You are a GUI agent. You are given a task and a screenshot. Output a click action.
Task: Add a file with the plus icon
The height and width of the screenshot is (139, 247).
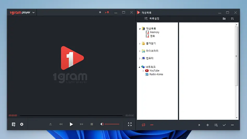(208, 125)
